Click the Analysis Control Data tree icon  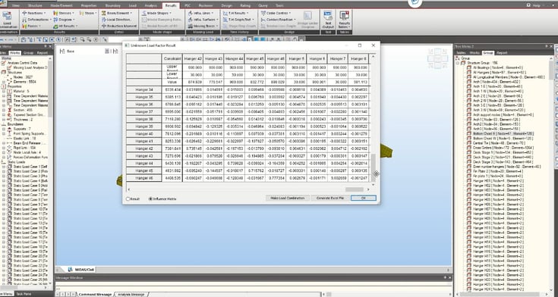click(x=4, y=63)
